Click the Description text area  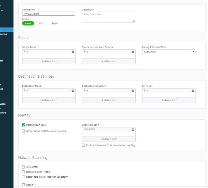click(x=108, y=17)
